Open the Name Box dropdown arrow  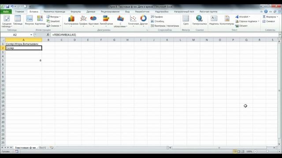point(31,35)
